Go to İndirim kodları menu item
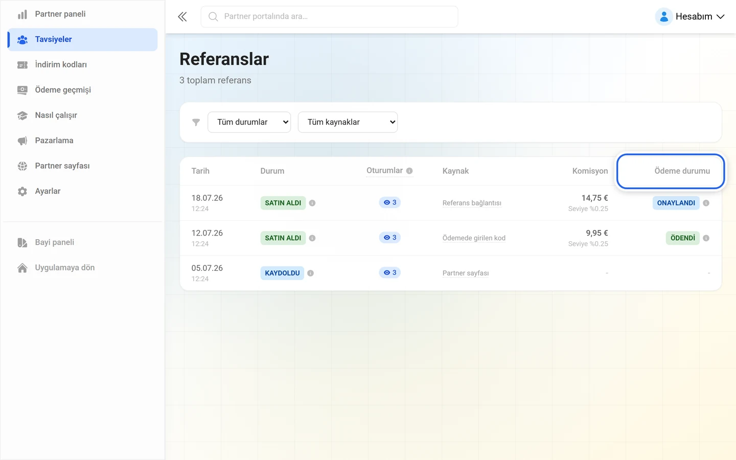 click(83, 65)
